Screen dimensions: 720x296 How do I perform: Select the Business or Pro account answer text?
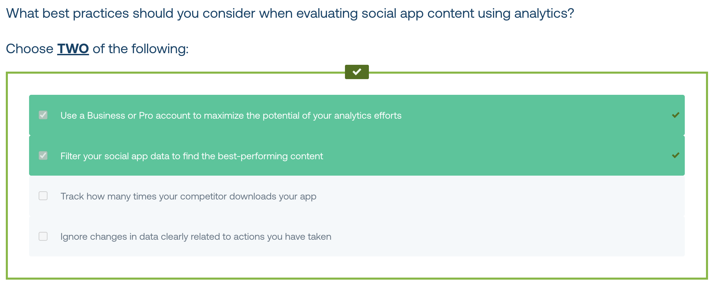click(231, 116)
